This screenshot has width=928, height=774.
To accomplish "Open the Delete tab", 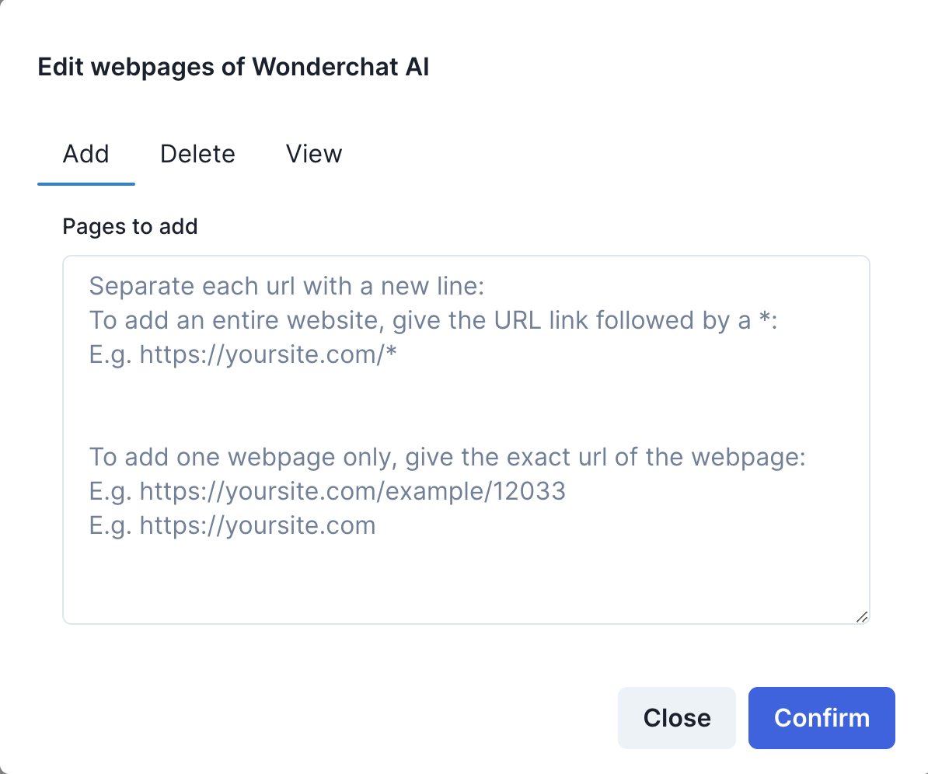I will [x=197, y=154].
